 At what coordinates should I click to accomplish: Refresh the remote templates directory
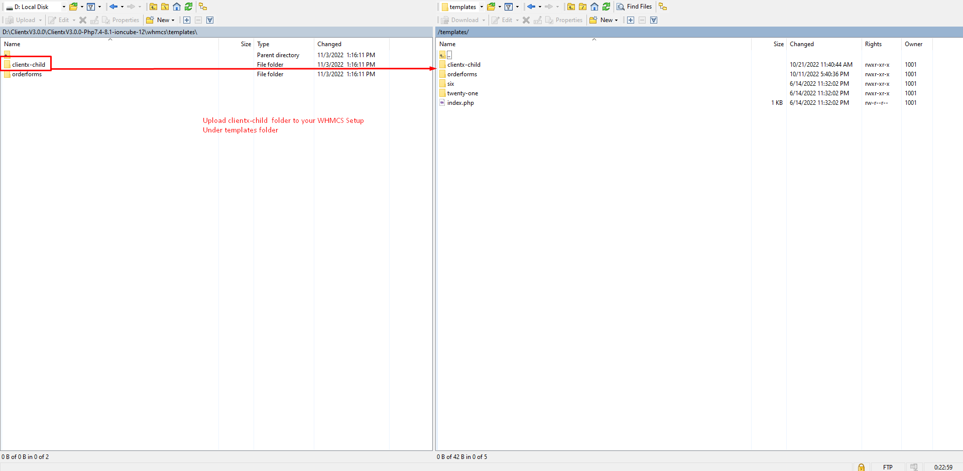pyautogui.click(x=606, y=7)
